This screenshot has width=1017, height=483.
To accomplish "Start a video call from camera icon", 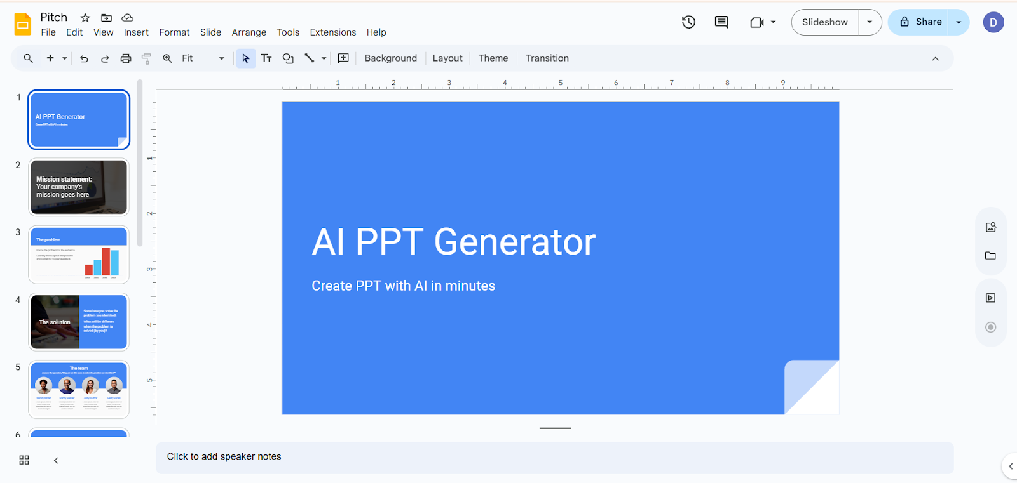I will 756,22.
